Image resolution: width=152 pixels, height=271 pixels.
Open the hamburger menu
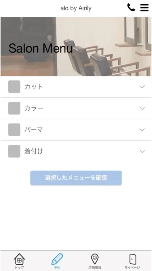coord(144,8)
